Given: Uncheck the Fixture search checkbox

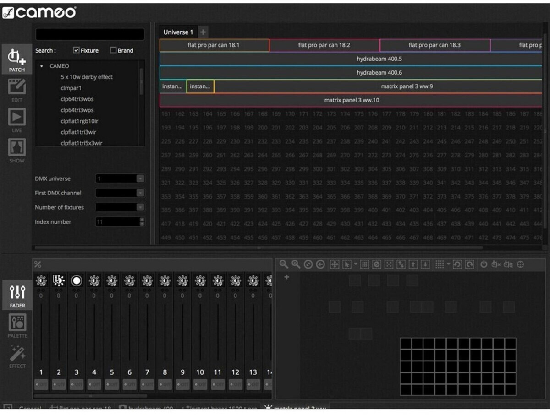Looking at the screenshot, I should coord(77,50).
